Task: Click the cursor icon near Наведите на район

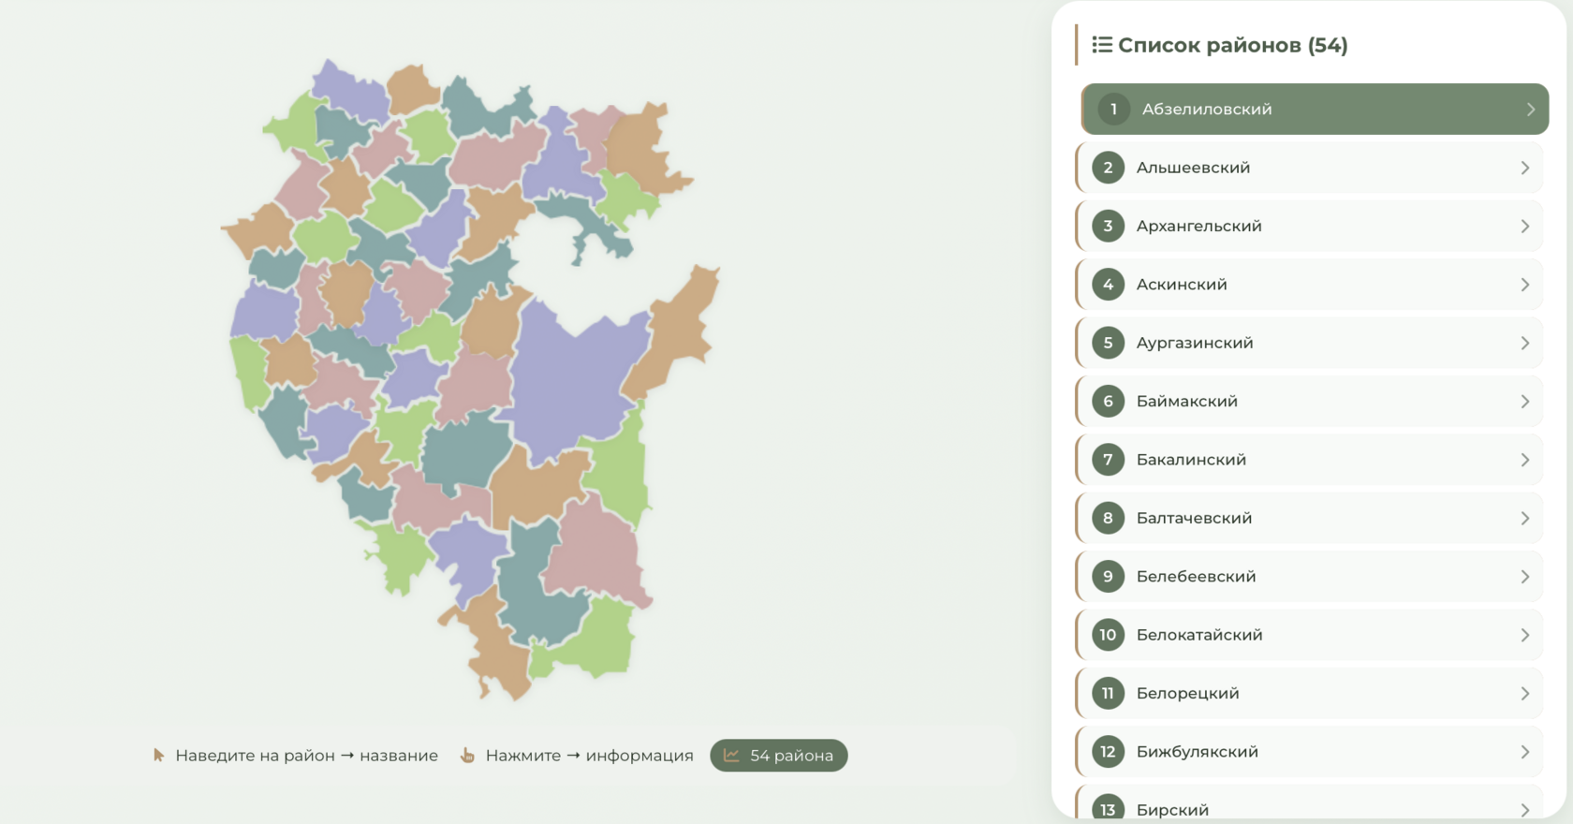Action: 158,755
